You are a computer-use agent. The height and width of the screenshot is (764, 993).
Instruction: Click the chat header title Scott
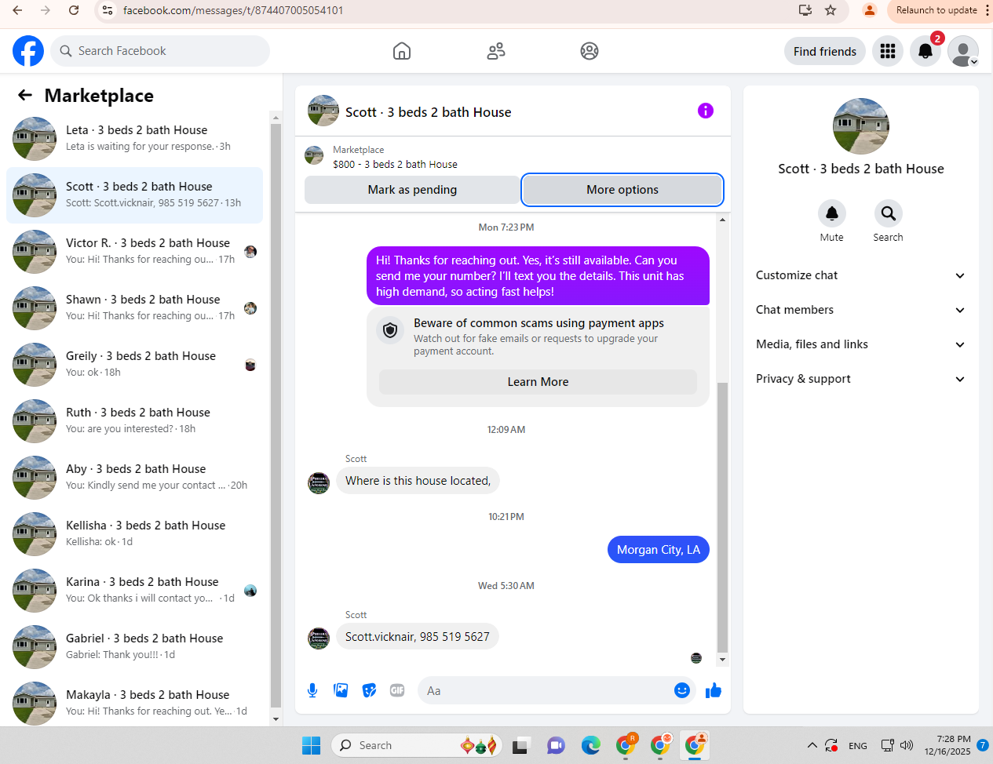[x=429, y=112]
